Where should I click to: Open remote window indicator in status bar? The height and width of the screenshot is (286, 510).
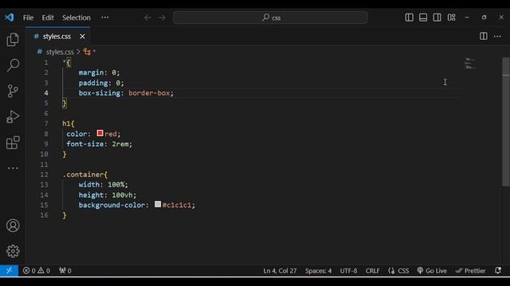tap(9, 270)
